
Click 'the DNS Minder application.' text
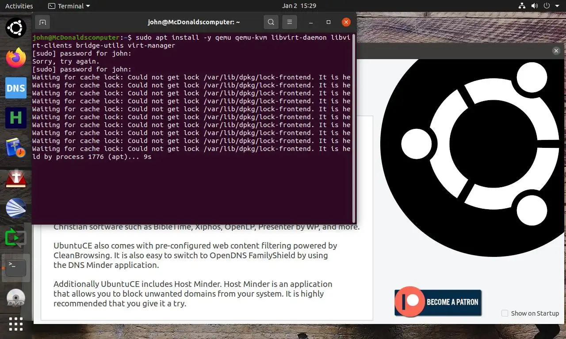point(106,265)
